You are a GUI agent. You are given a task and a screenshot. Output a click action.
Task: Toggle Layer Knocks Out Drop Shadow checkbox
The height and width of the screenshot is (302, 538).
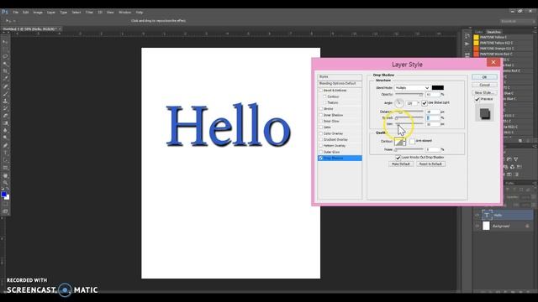398,158
